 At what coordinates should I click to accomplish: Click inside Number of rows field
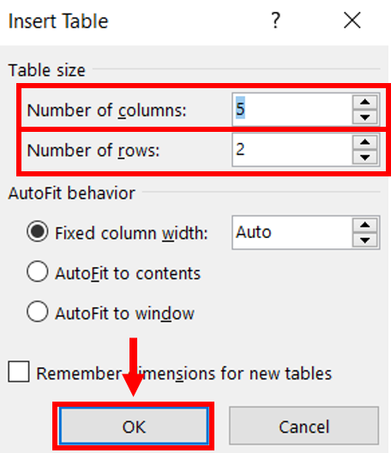[292, 150]
